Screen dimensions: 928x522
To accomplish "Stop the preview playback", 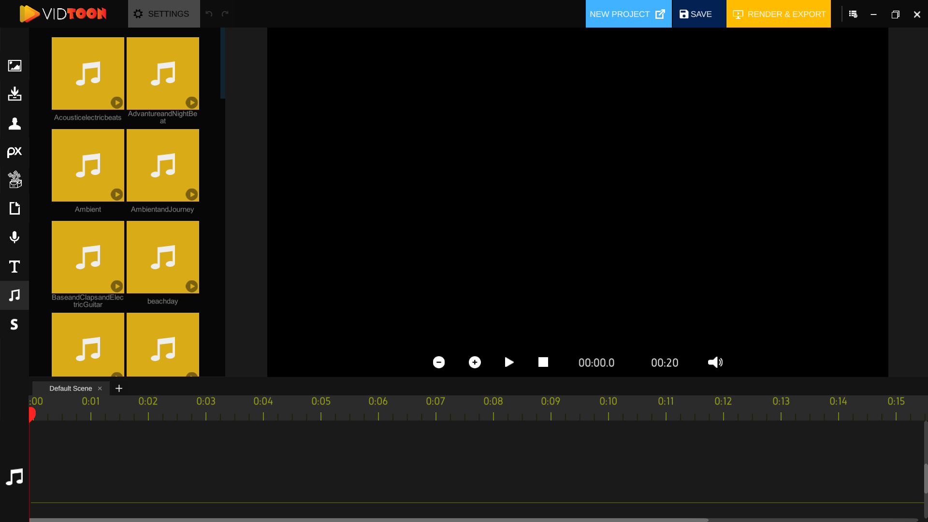I will [x=543, y=362].
